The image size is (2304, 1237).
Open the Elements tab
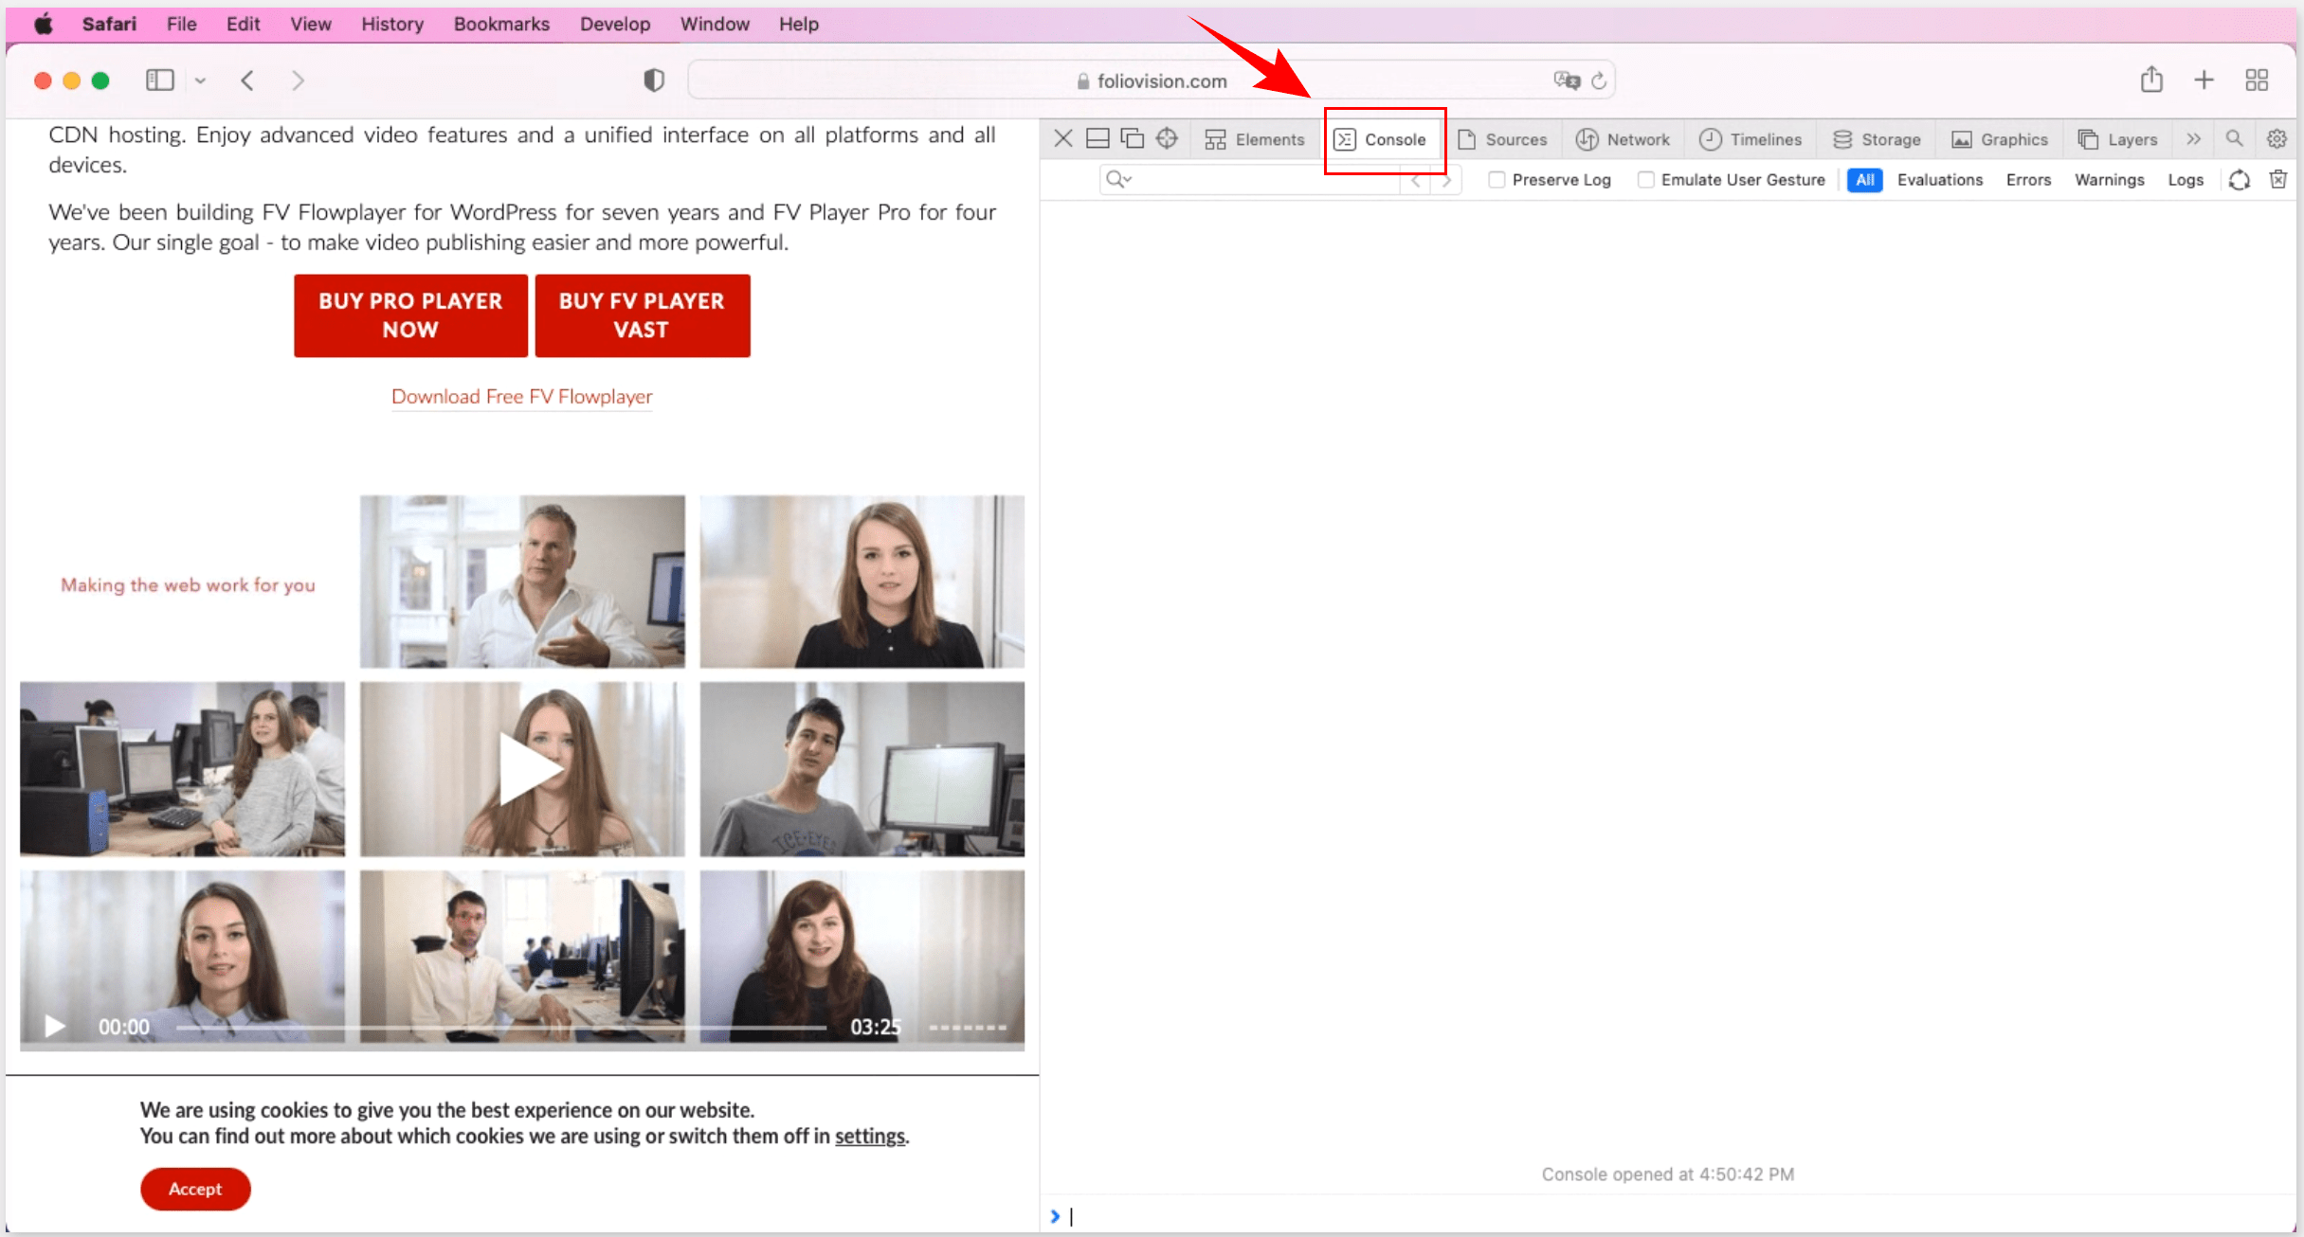[x=1255, y=139]
